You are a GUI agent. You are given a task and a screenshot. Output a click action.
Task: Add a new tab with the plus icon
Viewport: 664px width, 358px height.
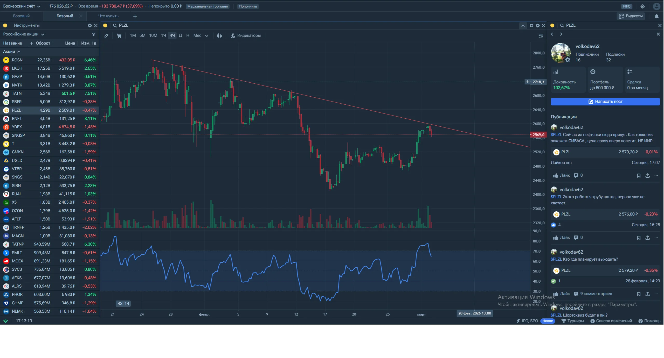pyautogui.click(x=135, y=16)
